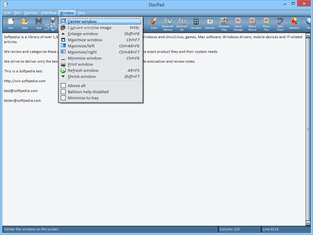Screen dimensions: 313x235
Task: Open the Calendar tool
Action: coord(210,24)
